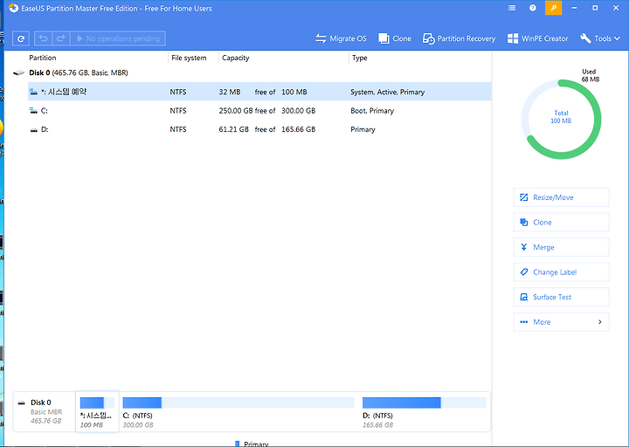Click the refresh disk information icon
Image resolution: width=629 pixels, height=447 pixels.
(20, 38)
